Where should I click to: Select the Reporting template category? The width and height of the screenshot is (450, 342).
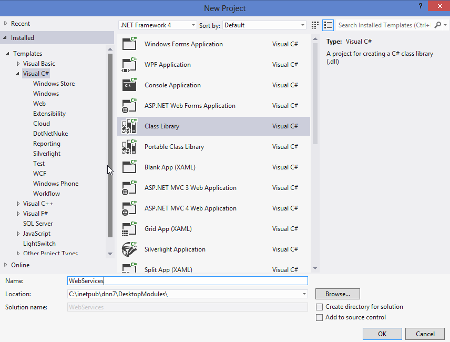[47, 144]
